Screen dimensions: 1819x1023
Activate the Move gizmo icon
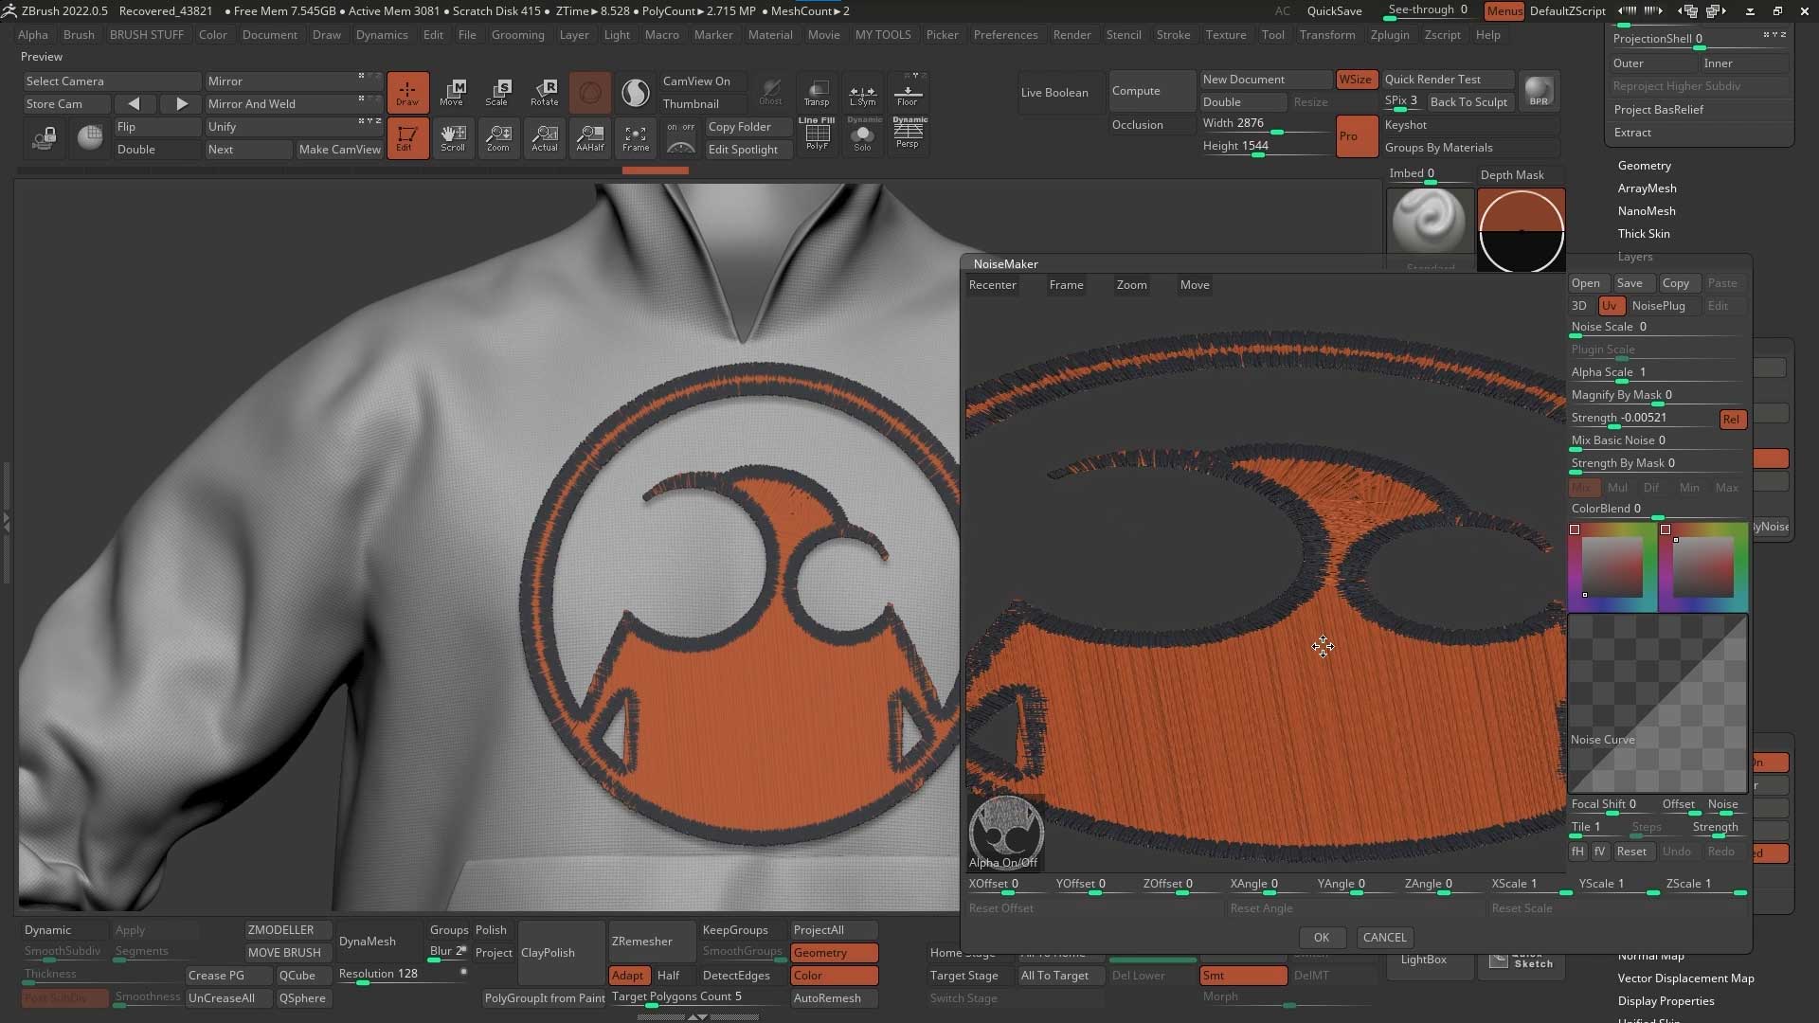452,92
